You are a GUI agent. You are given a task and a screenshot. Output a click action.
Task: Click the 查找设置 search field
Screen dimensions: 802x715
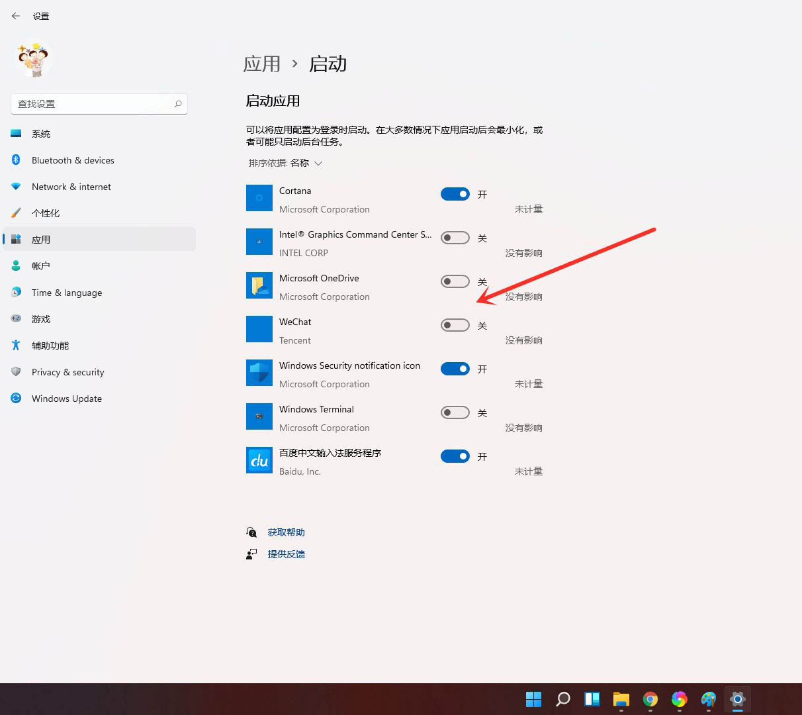(x=99, y=104)
